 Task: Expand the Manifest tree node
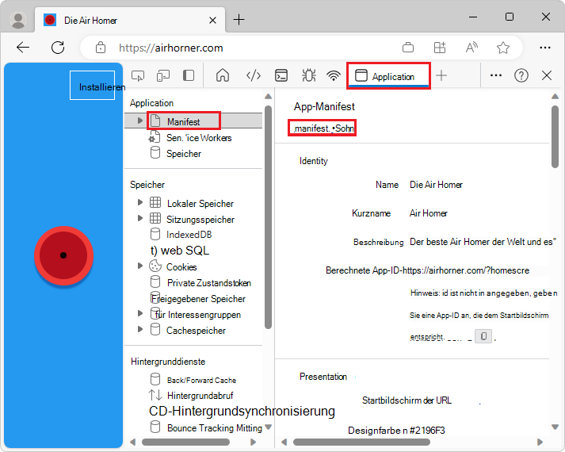(x=140, y=121)
